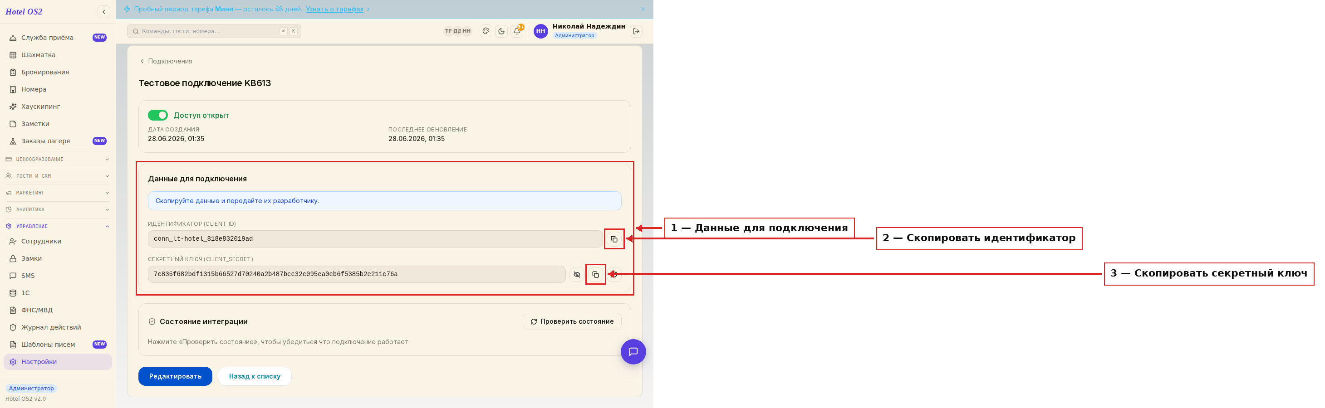Click the Редактировать button
This screenshot has height=408, width=1325.
(x=176, y=376)
